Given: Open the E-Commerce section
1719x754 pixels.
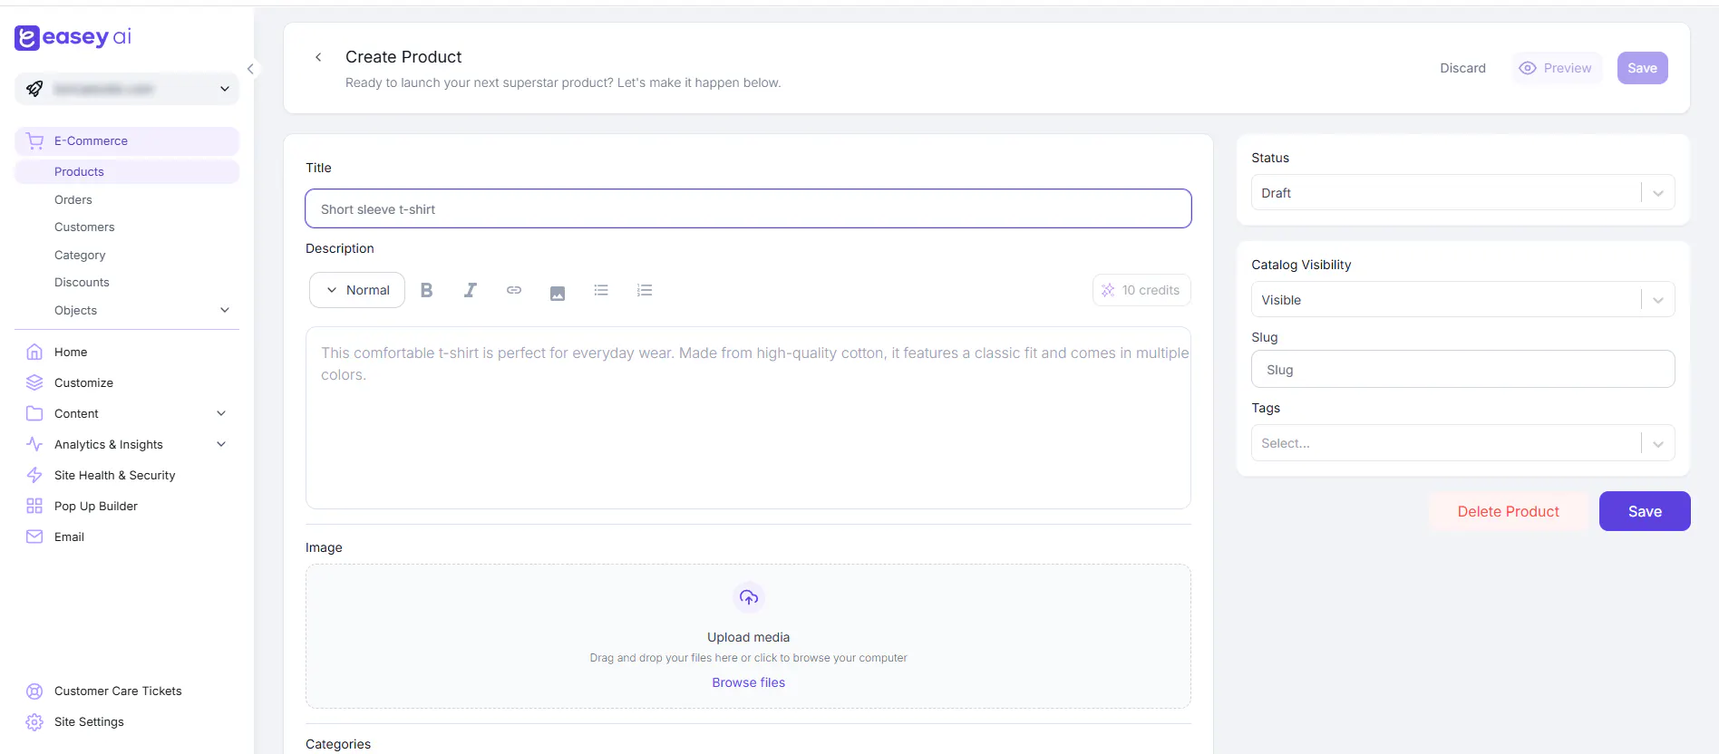Looking at the screenshot, I should coord(127,140).
